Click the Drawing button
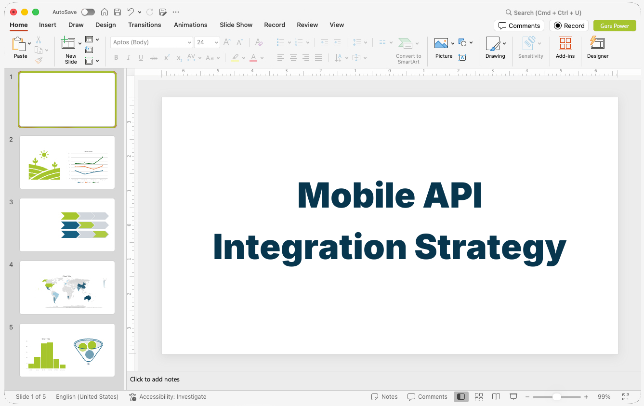Image resolution: width=644 pixels, height=406 pixels. (495, 48)
